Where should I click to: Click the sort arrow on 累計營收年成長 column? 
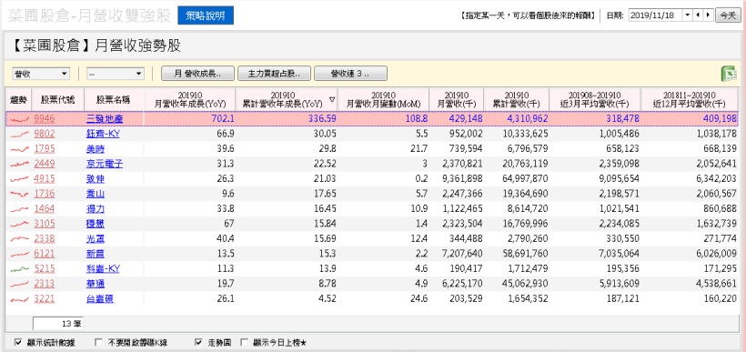pyautogui.click(x=332, y=100)
